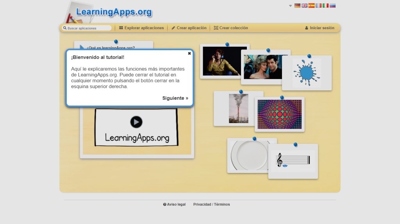400x224 pixels.
Task: Switch language with the German flag
Action: pyautogui.click(x=297, y=6)
